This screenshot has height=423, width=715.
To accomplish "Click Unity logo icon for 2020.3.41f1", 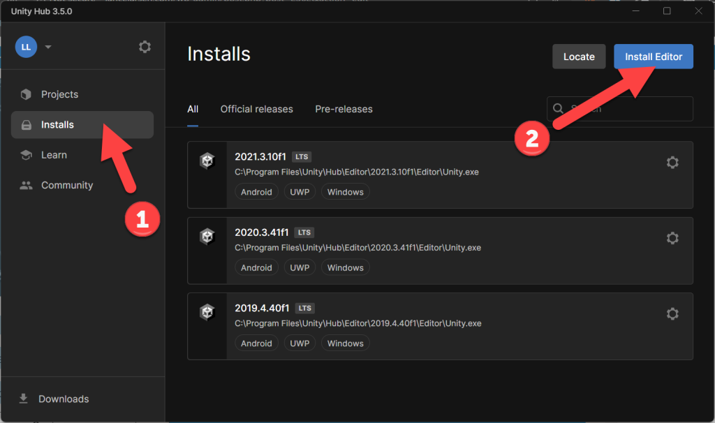I will (x=207, y=236).
